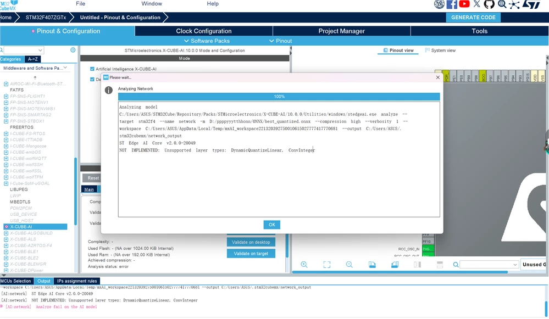549x319 pixels.
Task: Switch to the Clock Configuration tab
Action: [204, 31]
